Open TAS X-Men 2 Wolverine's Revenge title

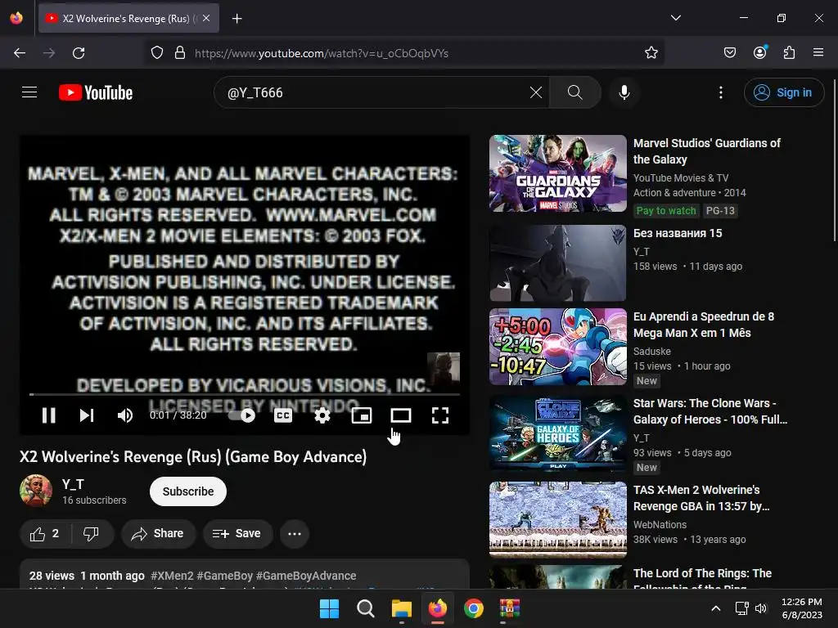pos(701,498)
